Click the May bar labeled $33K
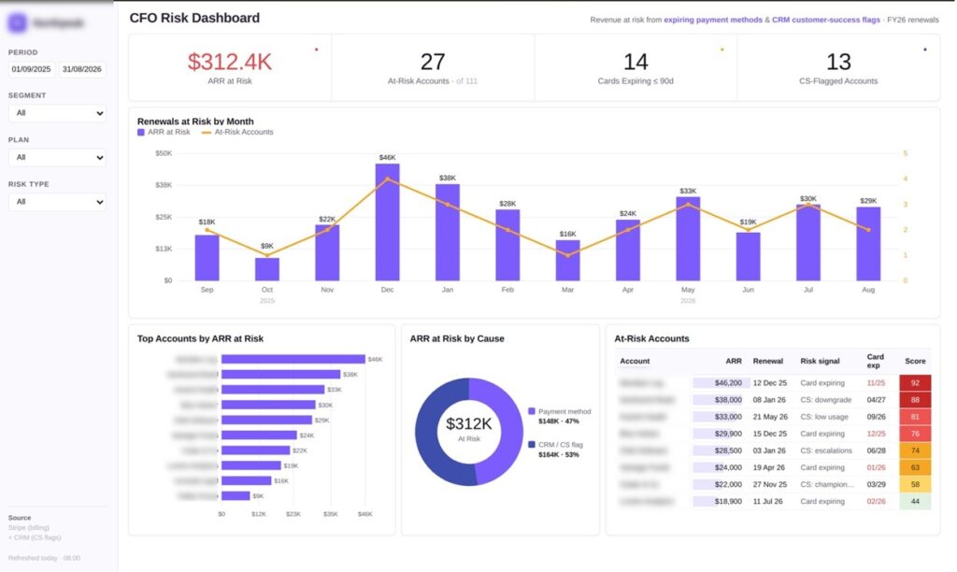 pos(688,238)
